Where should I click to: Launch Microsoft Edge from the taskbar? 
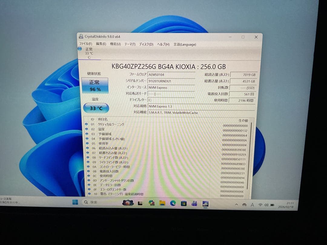pyautogui.click(x=173, y=203)
